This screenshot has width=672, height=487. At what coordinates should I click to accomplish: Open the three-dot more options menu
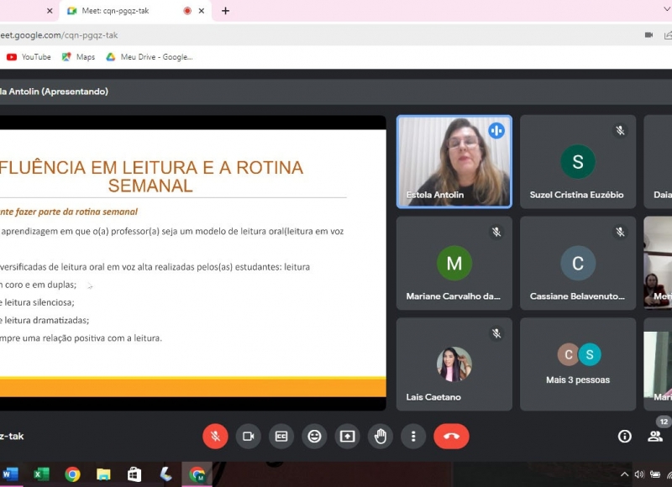tap(412, 436)
